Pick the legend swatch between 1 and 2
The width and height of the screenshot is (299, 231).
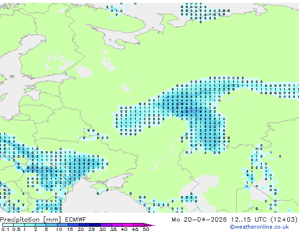pos(30,225)
